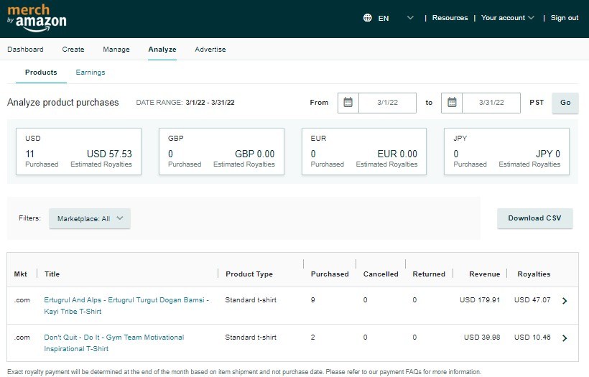Click the purchased count 9 in Ertugrul row
This screenshot has height=377, width=589.
pos(313,300)
